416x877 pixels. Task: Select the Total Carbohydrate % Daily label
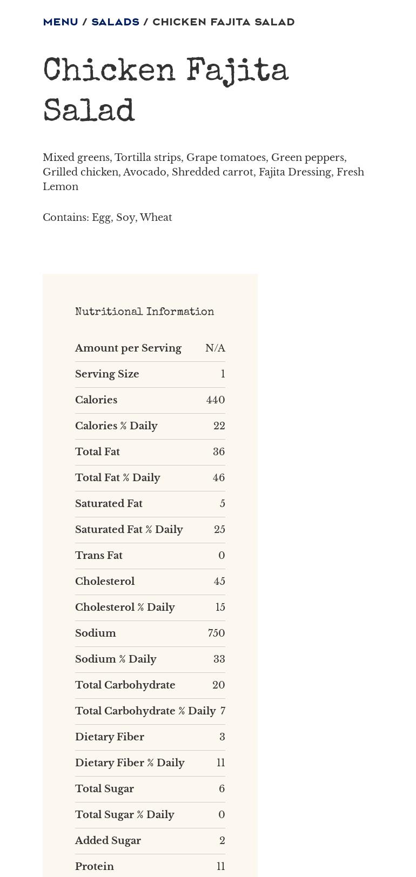pyautogui.click(x=145, y=711)
